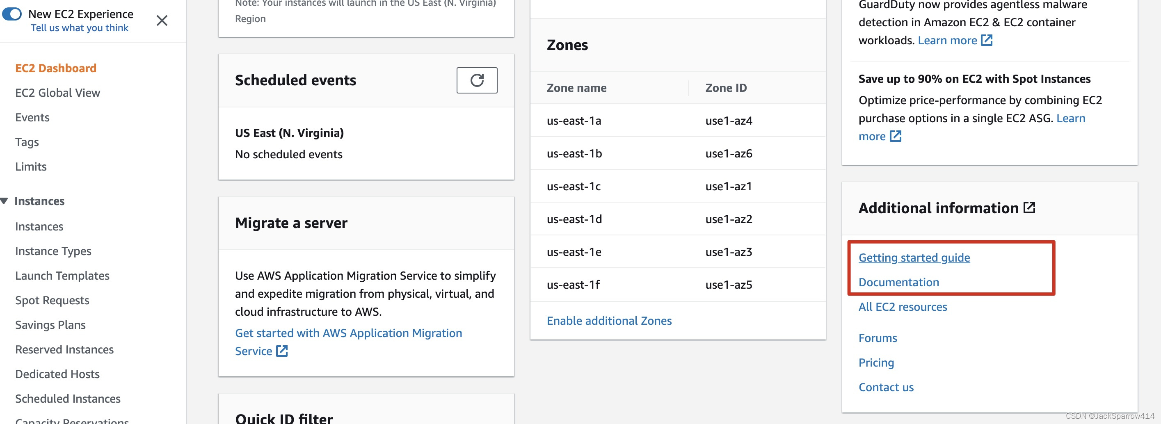Screen dimensions: 1161x424
Task: Click external icon after Spot Instances more
Action: tap(895, 136)
